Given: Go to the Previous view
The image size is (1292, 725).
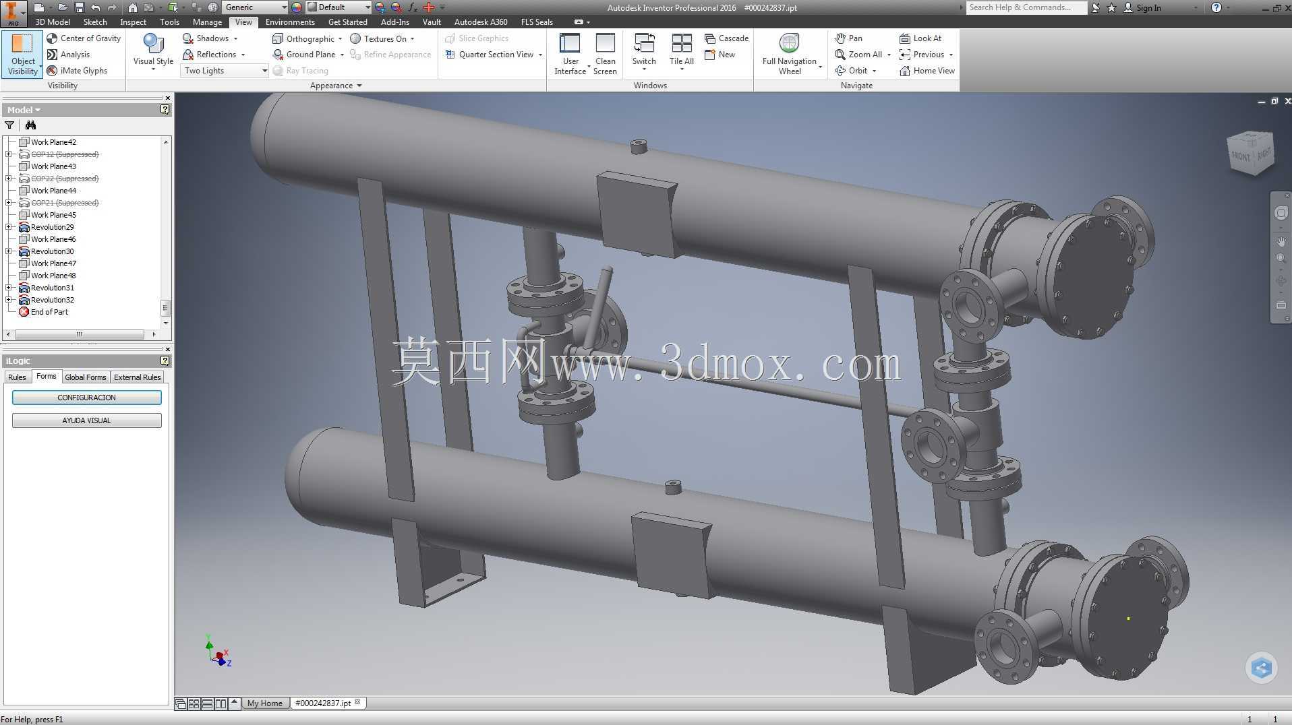Looking at the screenshot, I should point(922,55).
